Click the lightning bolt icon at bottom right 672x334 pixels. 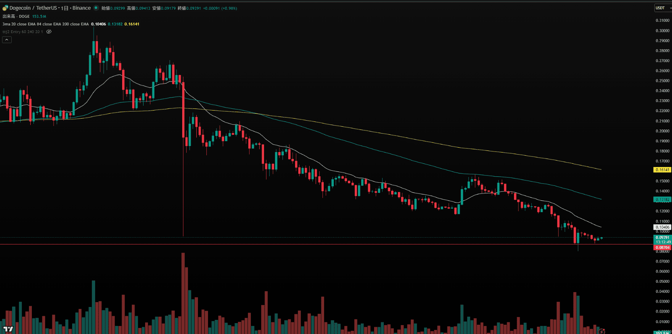tap(601, 331)
